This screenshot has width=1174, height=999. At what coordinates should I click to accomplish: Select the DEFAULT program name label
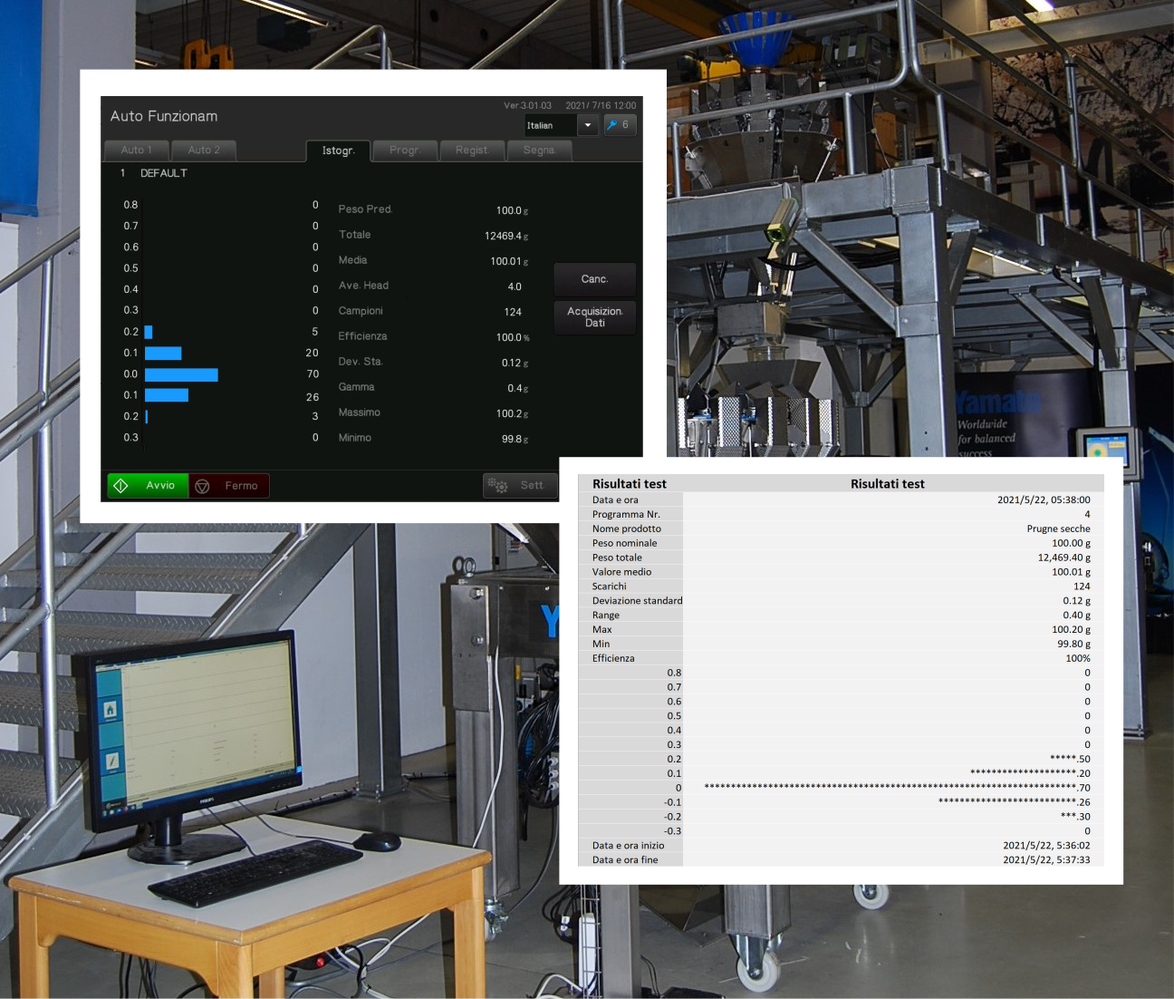[164, 173]
